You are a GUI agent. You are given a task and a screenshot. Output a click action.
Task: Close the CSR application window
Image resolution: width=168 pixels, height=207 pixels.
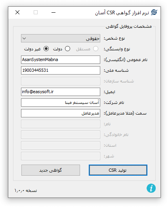[17, 12]
